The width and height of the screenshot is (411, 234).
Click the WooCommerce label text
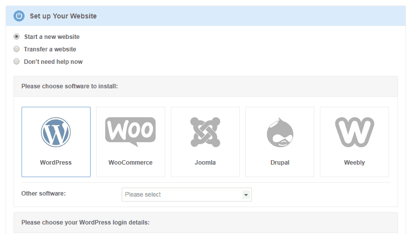(131, 163)
